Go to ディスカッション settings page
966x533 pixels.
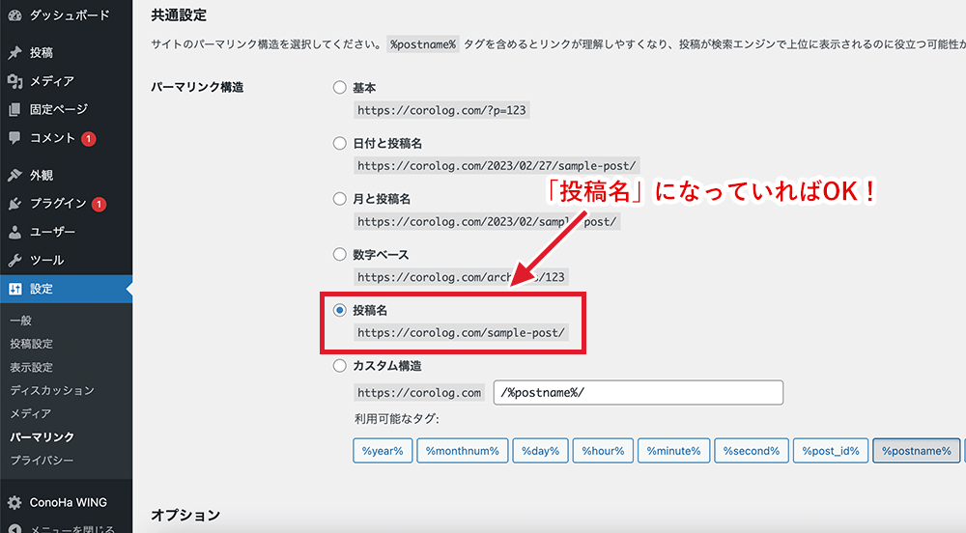52,391
